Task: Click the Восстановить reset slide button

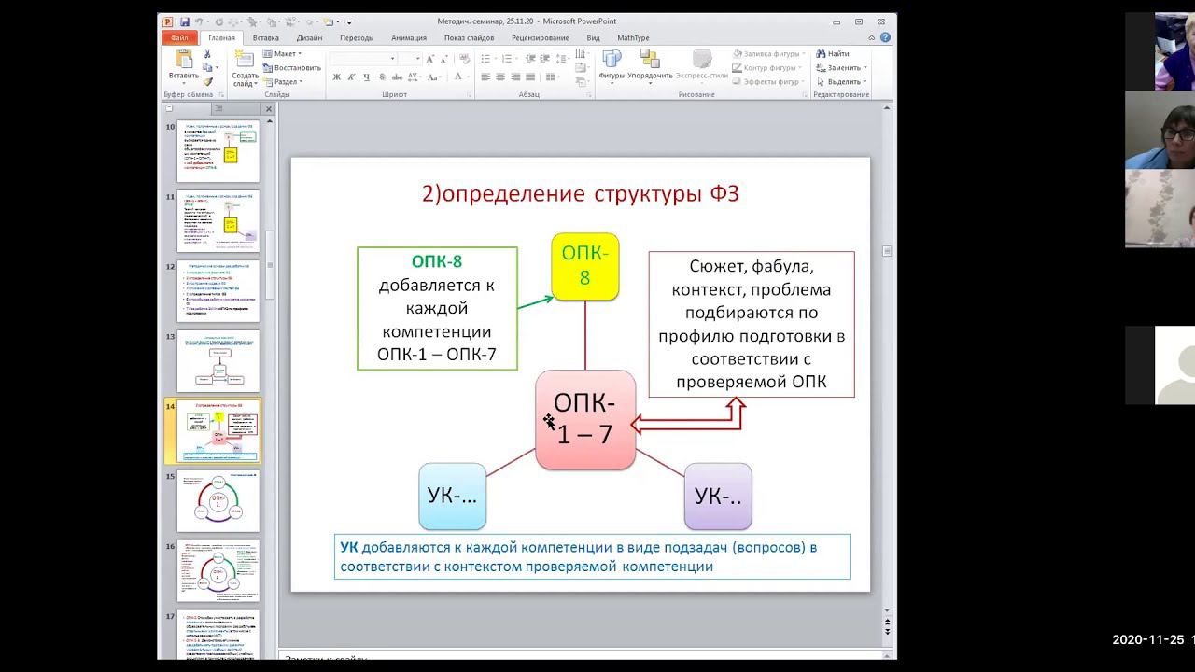Action: click(x=290, y=67)
